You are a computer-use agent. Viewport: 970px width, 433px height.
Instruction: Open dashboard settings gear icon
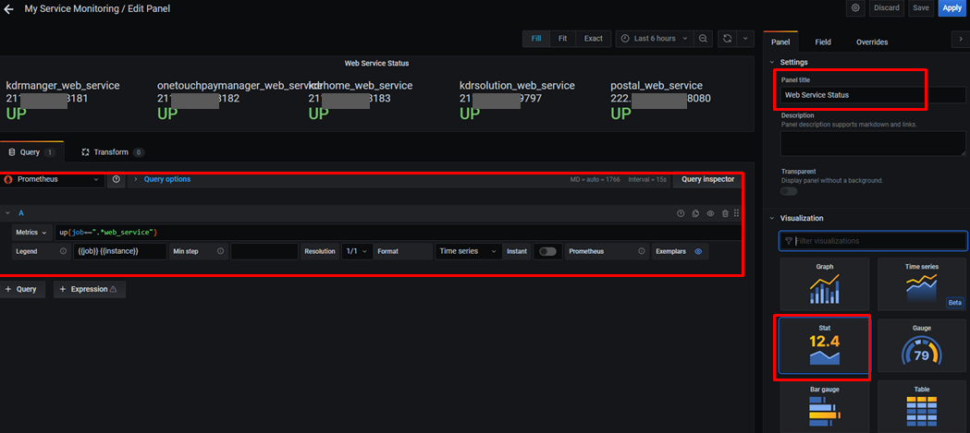click(855, 8)
